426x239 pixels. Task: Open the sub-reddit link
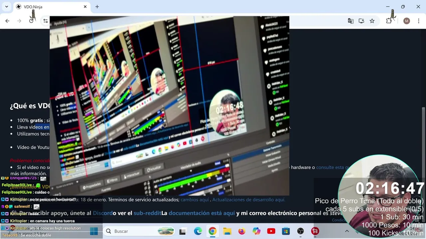tap(147, 213)
